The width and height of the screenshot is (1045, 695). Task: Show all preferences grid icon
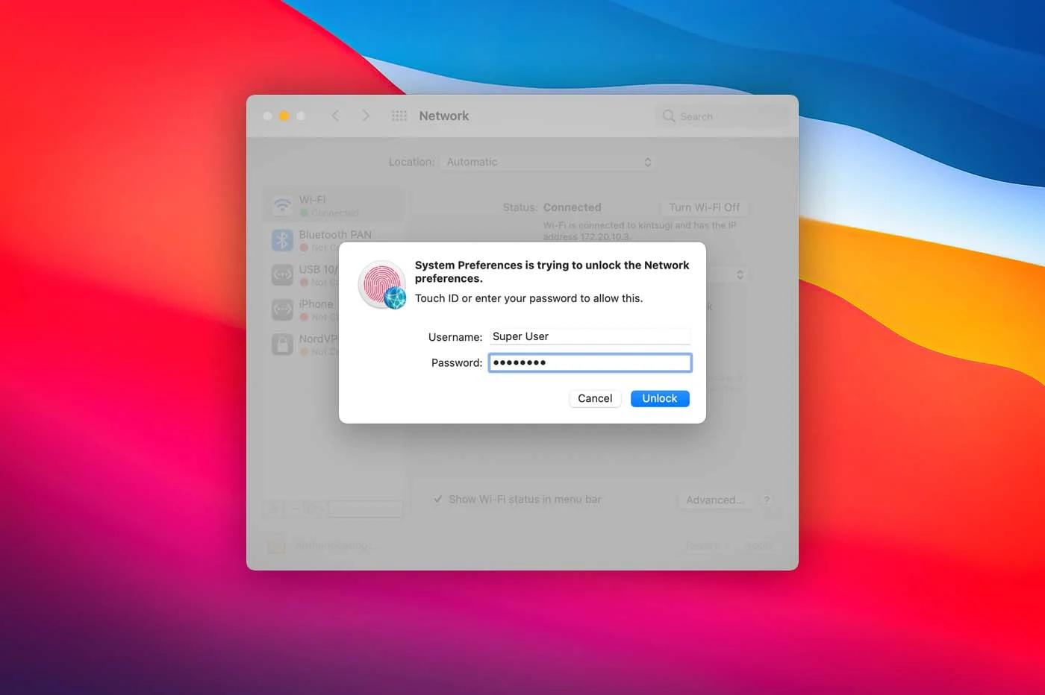(399, 116)
